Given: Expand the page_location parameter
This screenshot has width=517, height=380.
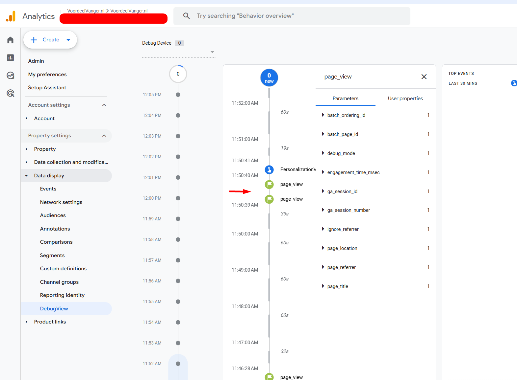Looking at the screenshot, I should point(323,248).
